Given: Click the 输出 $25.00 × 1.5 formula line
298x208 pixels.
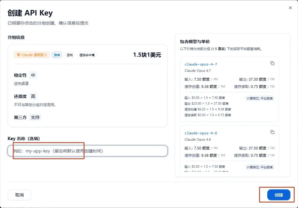Looking at the screenshot, I should tap(206, 103).
